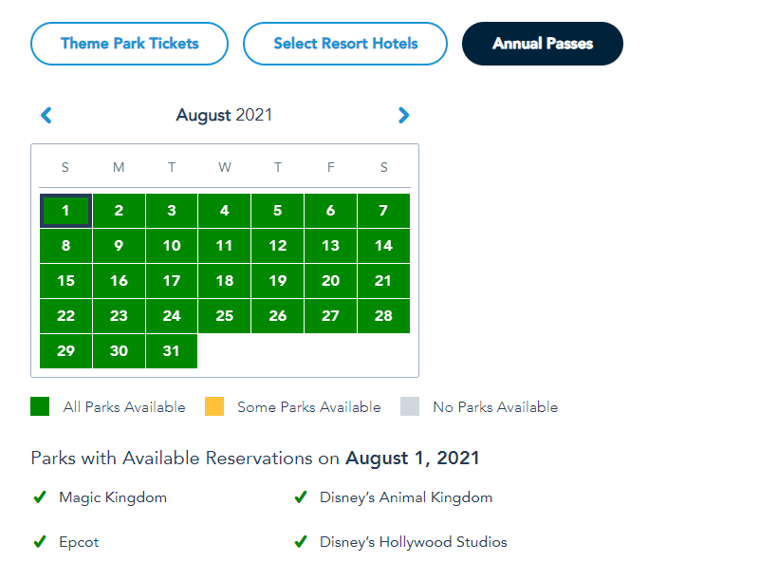Click the green All Parks Available swatch
Viewport: 759px width, 581px height.
[40, 407]
